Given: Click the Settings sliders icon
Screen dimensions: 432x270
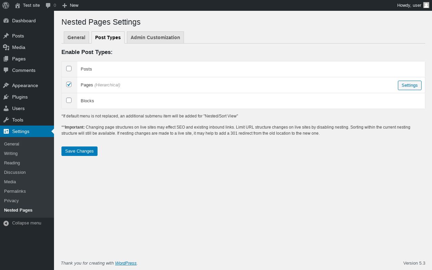Looking at the screenshot, I should (6, 131).
